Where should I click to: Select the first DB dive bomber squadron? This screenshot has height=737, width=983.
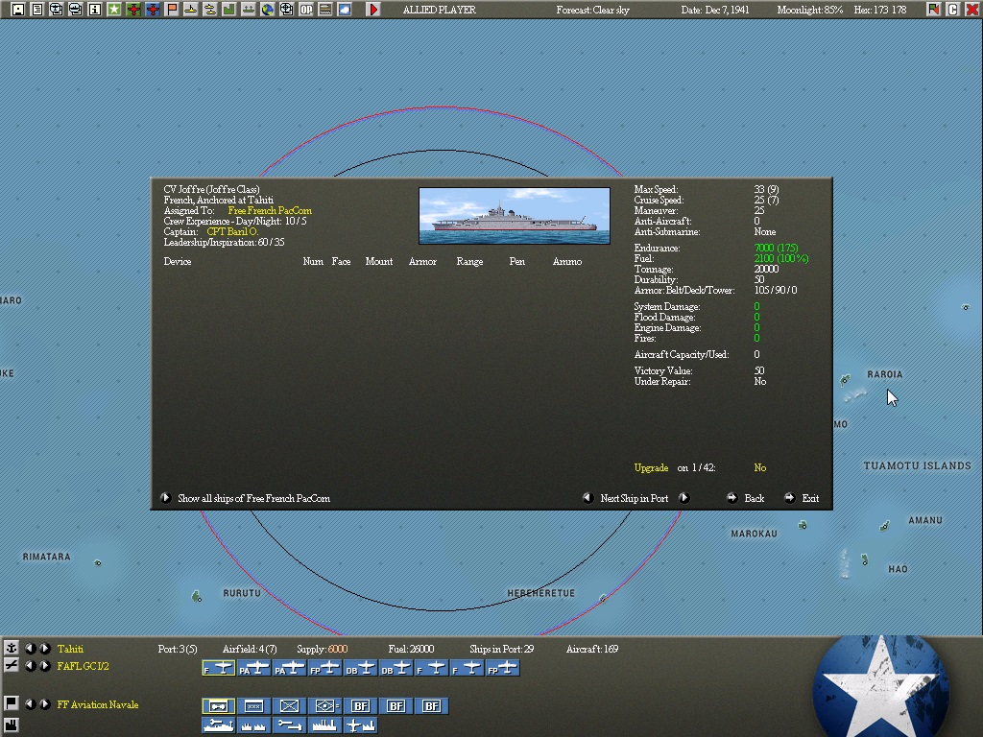pos(361,668)
